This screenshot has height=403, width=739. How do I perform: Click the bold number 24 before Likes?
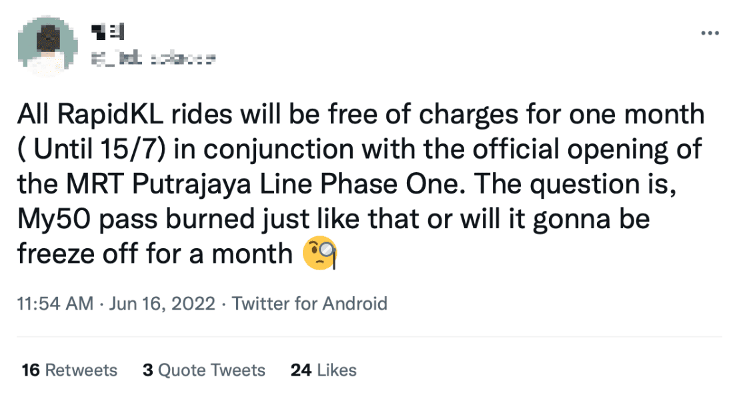click(x=301, y=370)
